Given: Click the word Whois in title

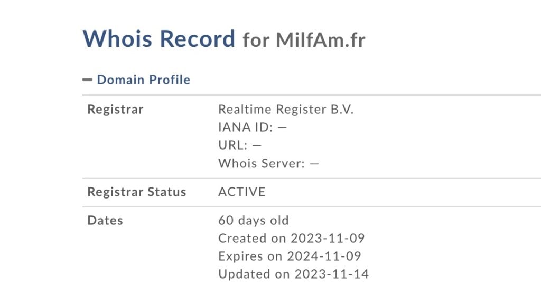Looking at the screenshot, I should 117,39.
